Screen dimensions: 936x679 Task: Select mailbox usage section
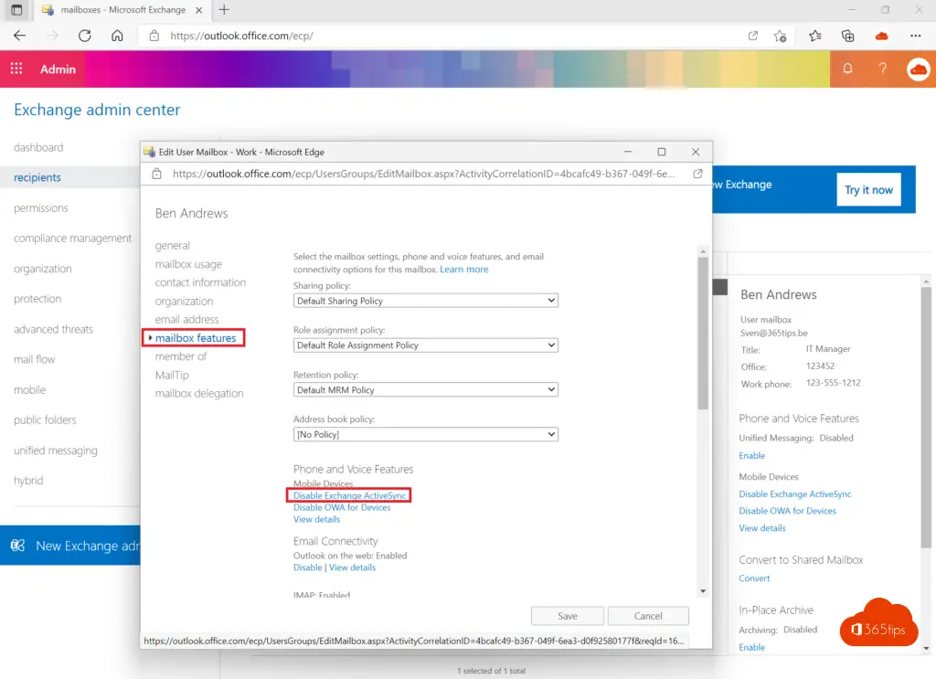click(x=188, y=264)
